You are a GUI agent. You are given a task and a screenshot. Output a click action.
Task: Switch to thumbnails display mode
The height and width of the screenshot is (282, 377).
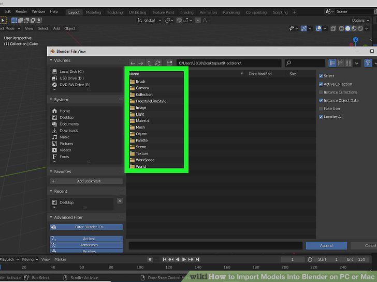[349, 63]
